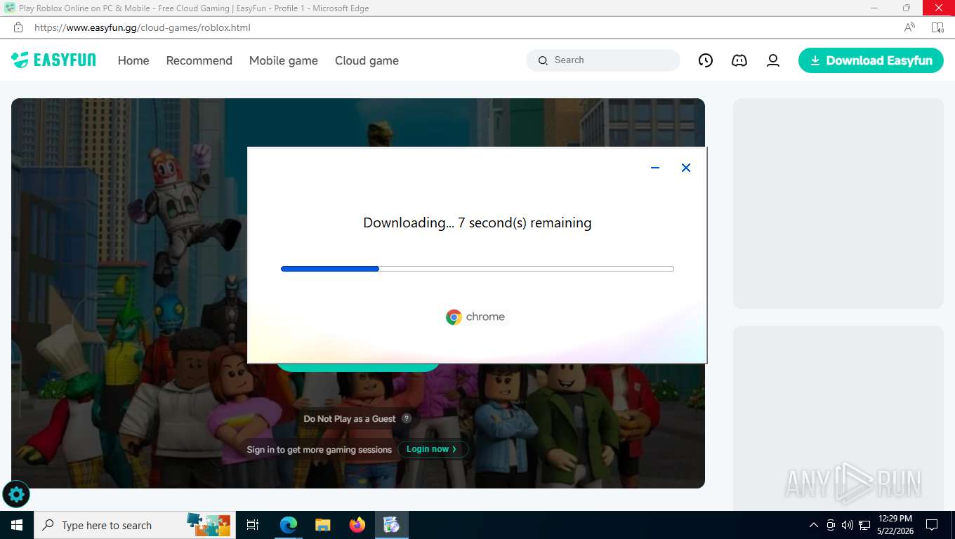Viewport: 955px width, 539px height.
Task: Click the search magnifier icon
Action: pos(543,60)
